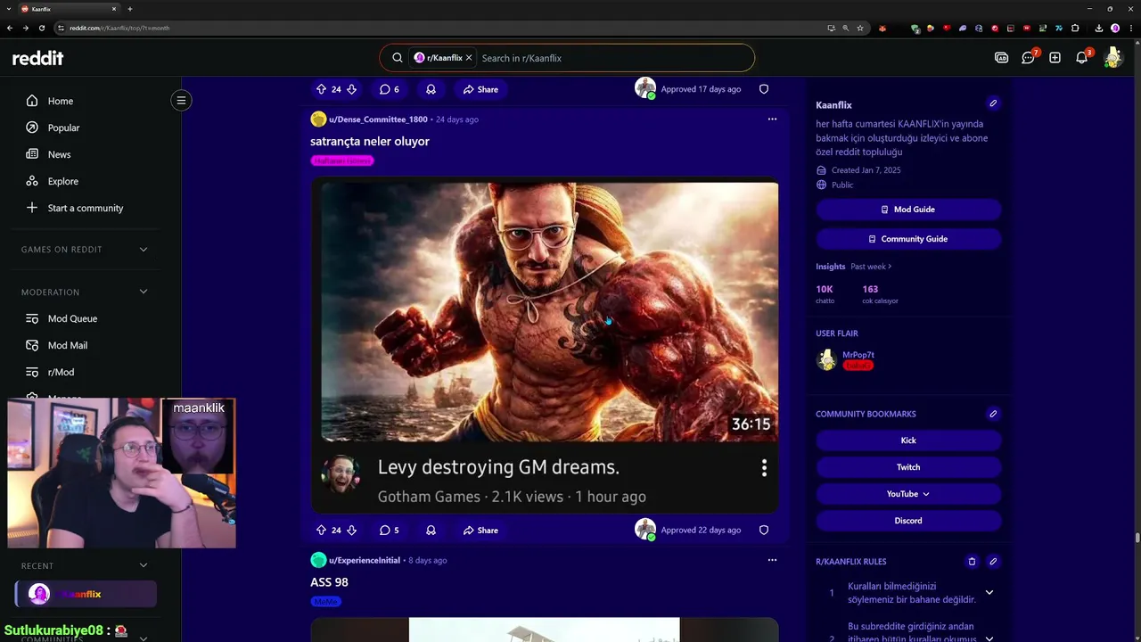Image resolution: width=1141 pixels, height=642 pixels.
Task: Open options menu for ASS 98 post
Action: [772, 560]
